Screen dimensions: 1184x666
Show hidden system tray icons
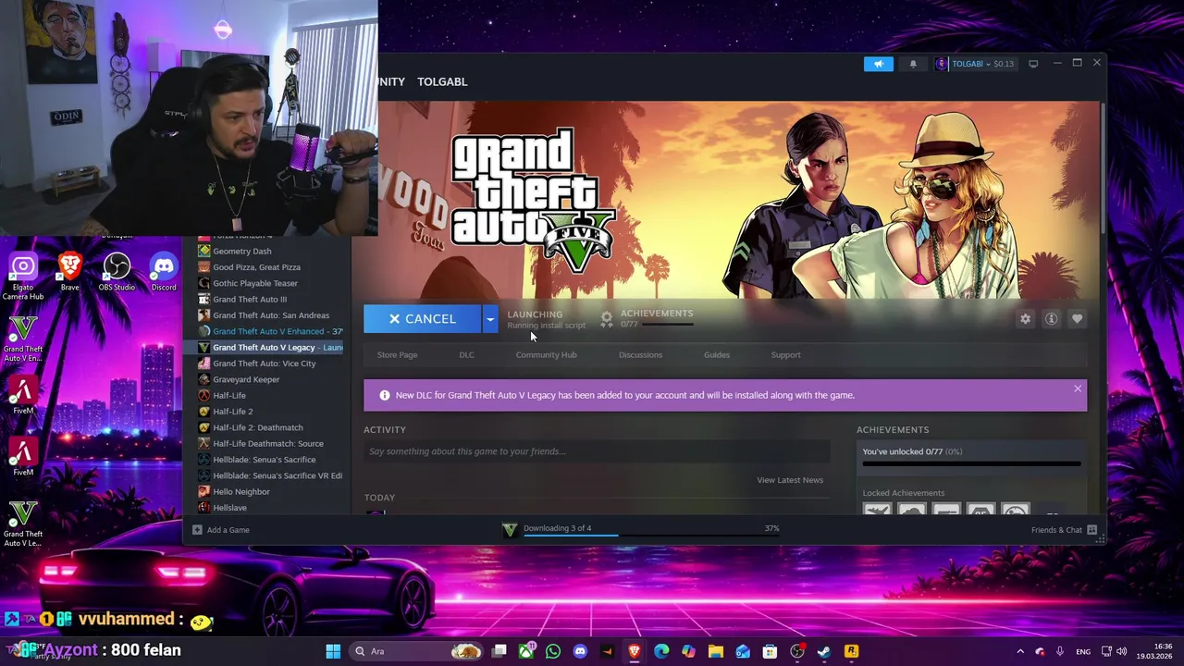point(1020,651)
